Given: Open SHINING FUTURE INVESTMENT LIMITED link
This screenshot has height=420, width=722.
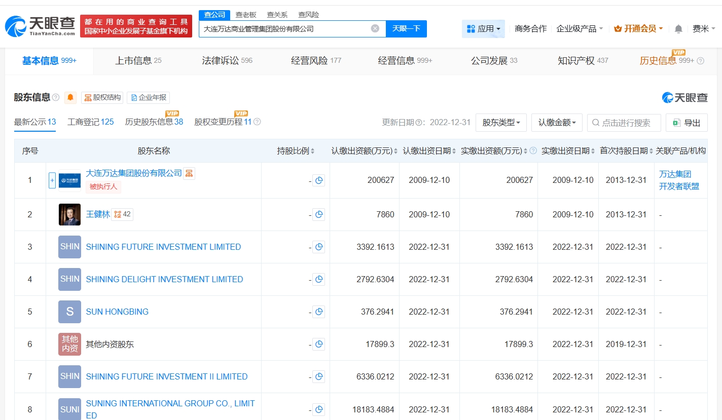Looking at the screenshot, I should (x=163, y=247).
